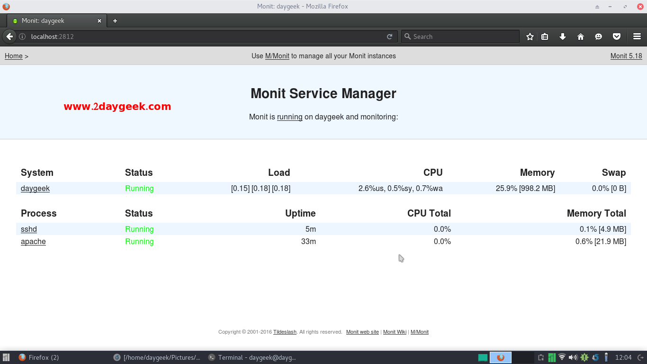Viewport: 647px width, 364px height.
Task: Click the Monit Service Manager heading
Action: point(323,93)
